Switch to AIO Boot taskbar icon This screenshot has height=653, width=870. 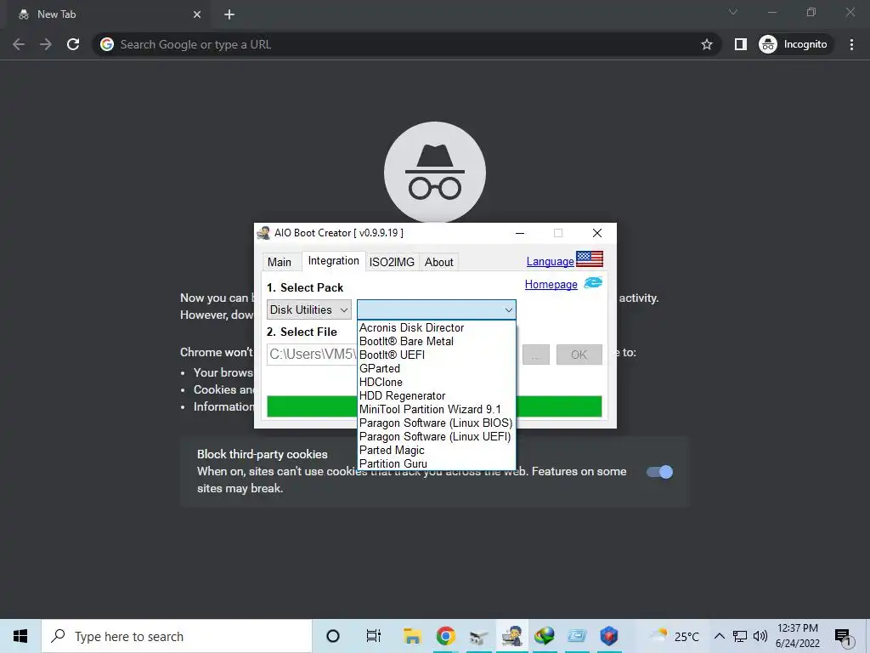(x=511, y=636)
